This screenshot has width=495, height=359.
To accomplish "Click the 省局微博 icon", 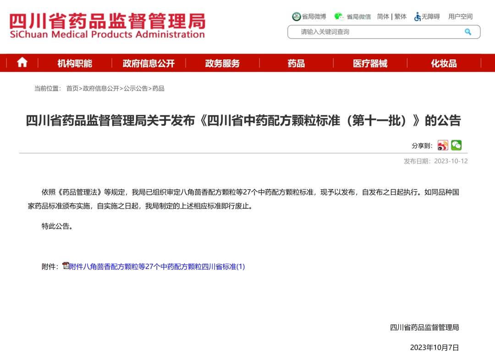I will click(297, 16).
